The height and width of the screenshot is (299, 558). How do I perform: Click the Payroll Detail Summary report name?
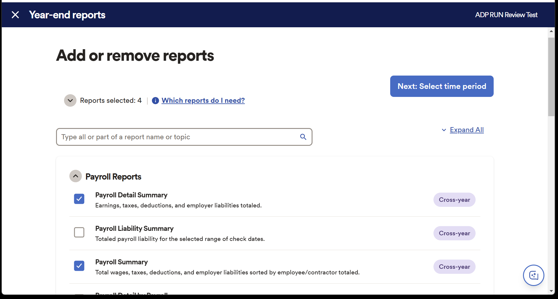tap(131, 195)
